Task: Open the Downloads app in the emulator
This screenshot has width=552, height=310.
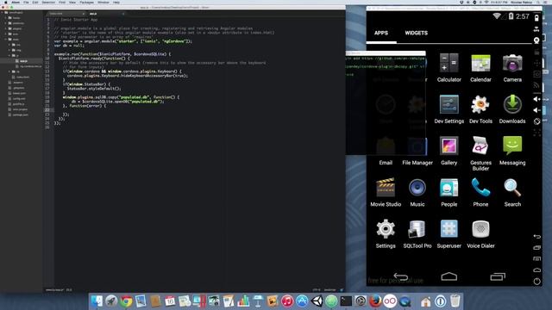Action: [x=512, y=109]
